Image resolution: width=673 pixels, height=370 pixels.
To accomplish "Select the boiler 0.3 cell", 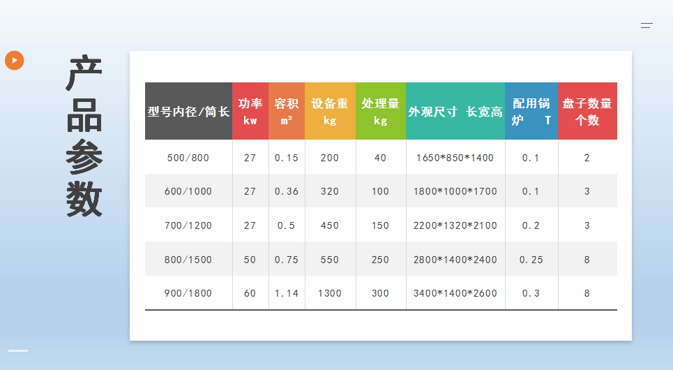I will 531,293.
